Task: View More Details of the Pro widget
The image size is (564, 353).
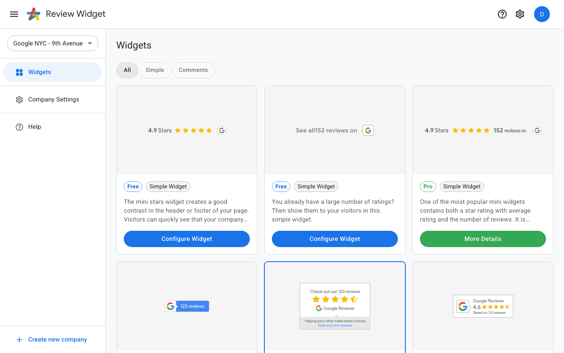Action: (x=482, y=239)
